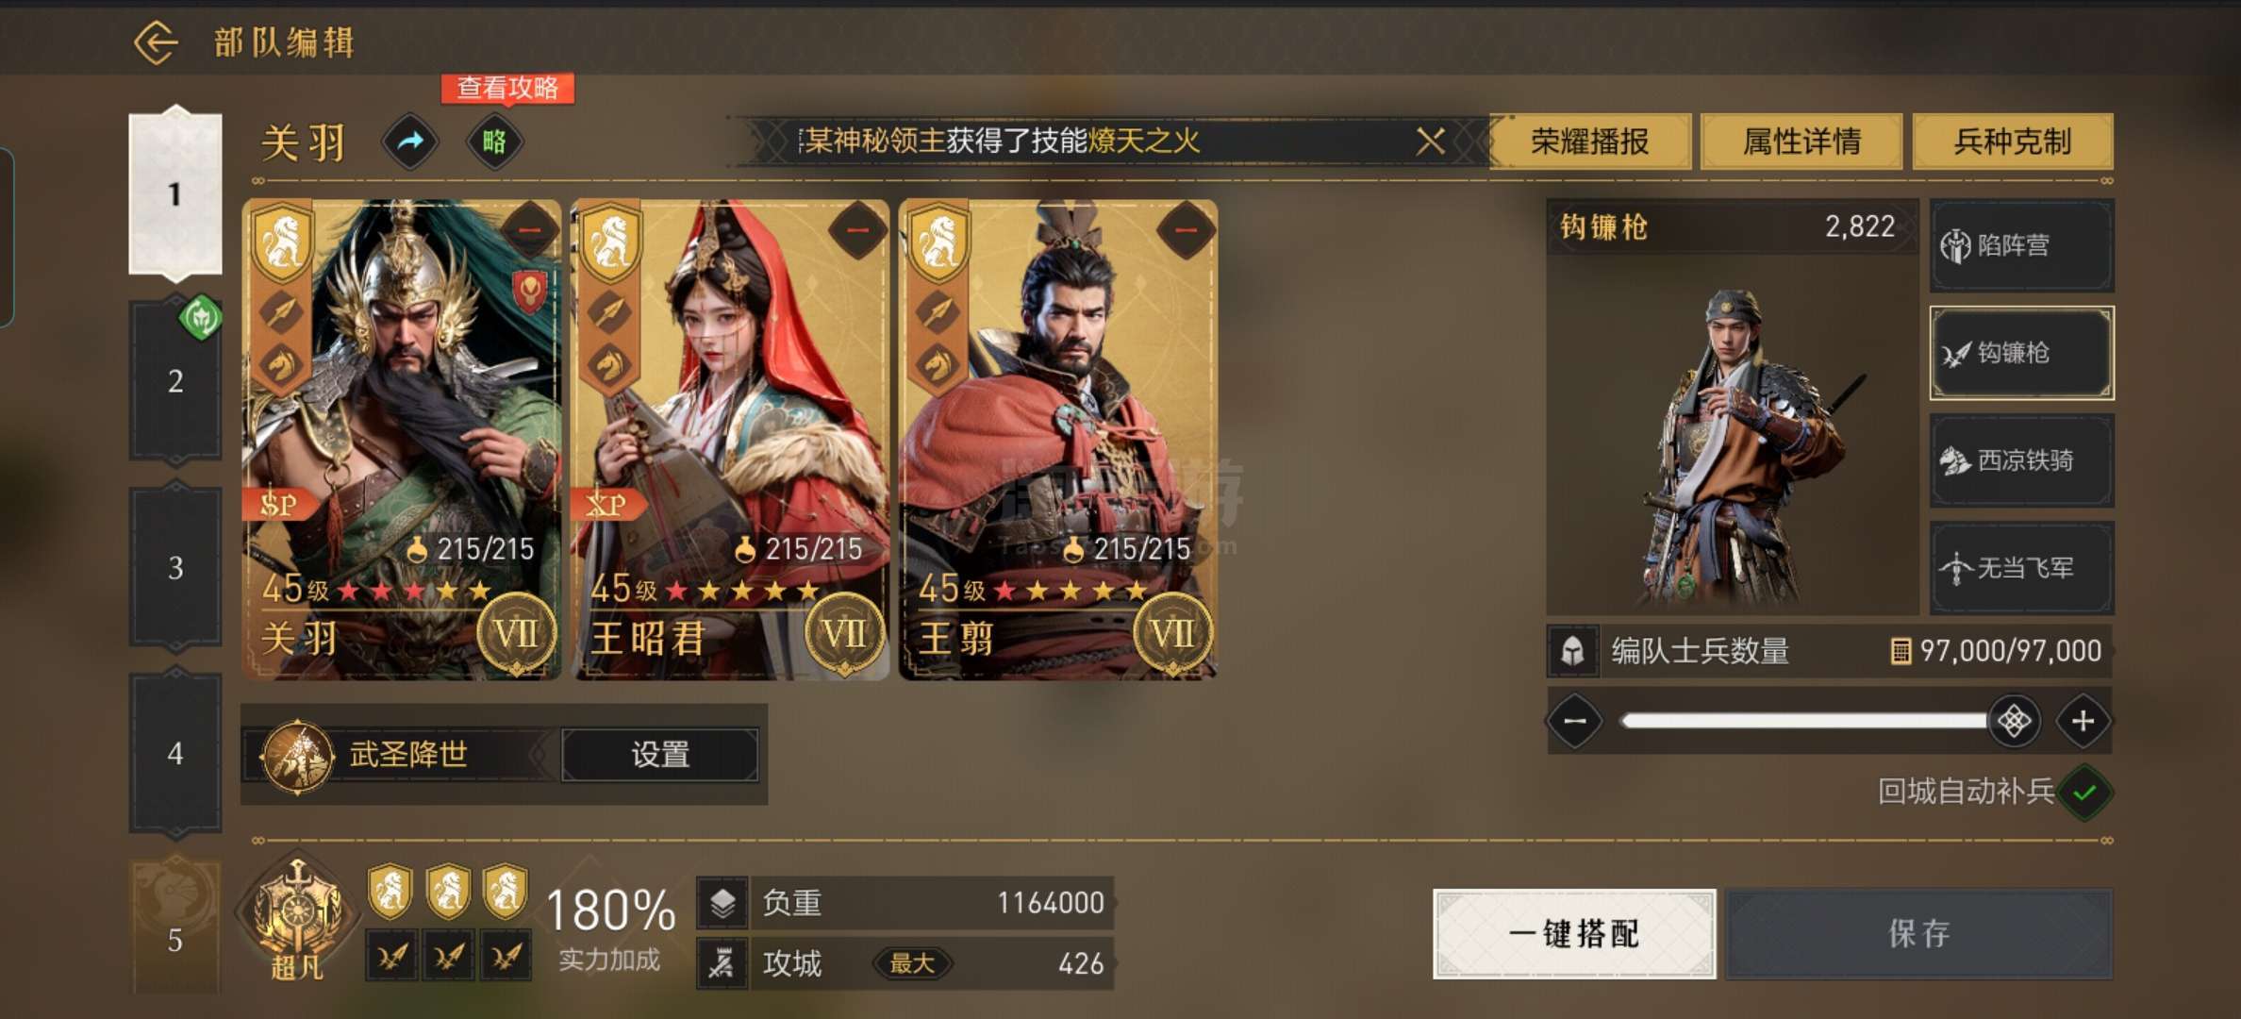Viewport: 2241px width, 1019px height.
Task: Toggle the 回城自动补兵 checkbox
Action: [x=2084, y=793]
